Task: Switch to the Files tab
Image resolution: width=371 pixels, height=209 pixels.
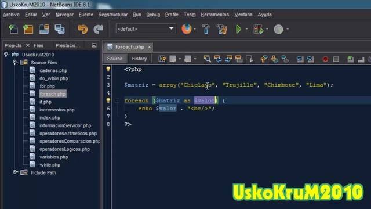Action: coord(39,45)
